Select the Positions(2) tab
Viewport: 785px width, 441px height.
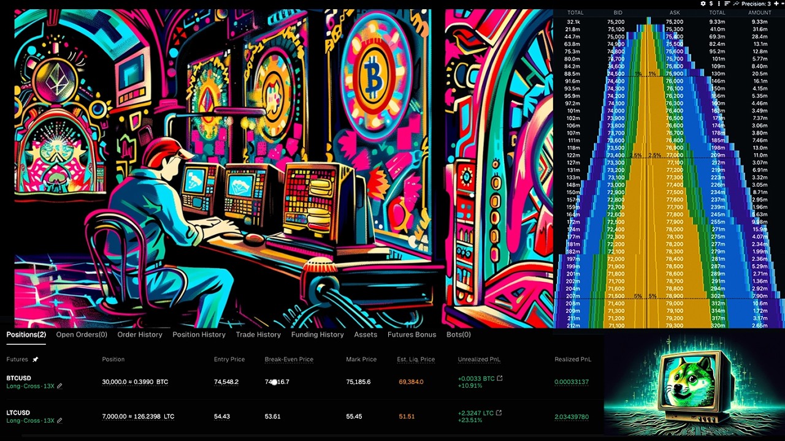point(26,334)
